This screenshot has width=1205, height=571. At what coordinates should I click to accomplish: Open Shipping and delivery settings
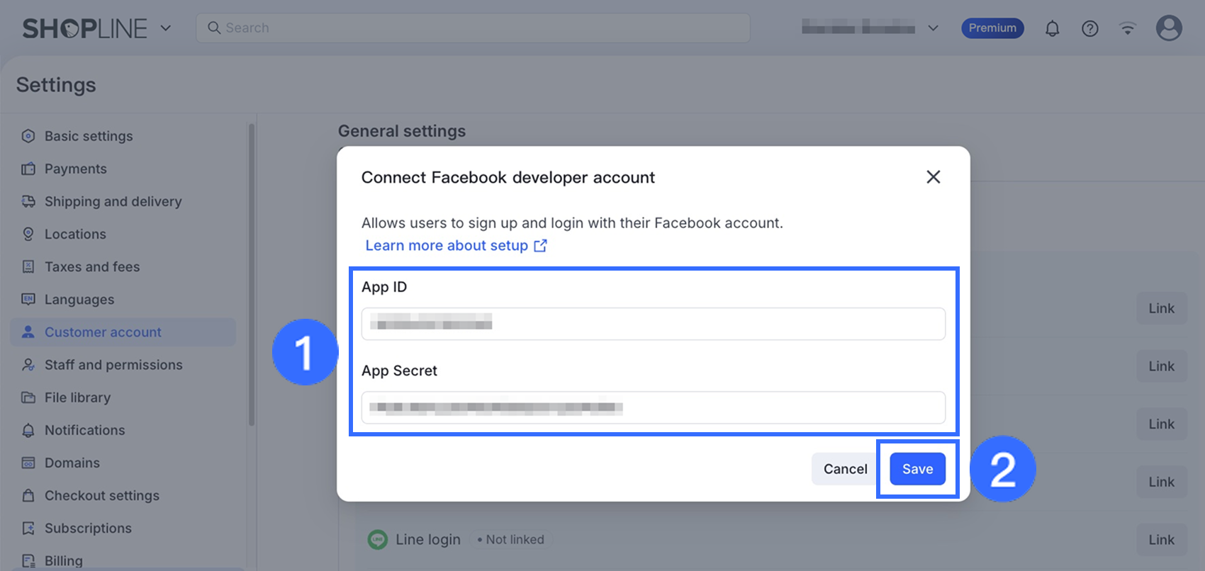coord(113,201)
